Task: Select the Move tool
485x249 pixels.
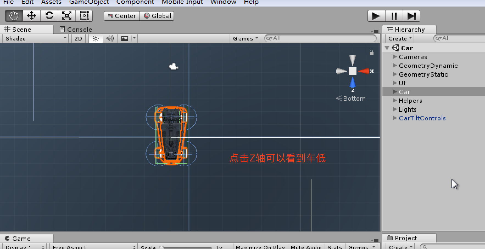Action: [x=31, y=16]
